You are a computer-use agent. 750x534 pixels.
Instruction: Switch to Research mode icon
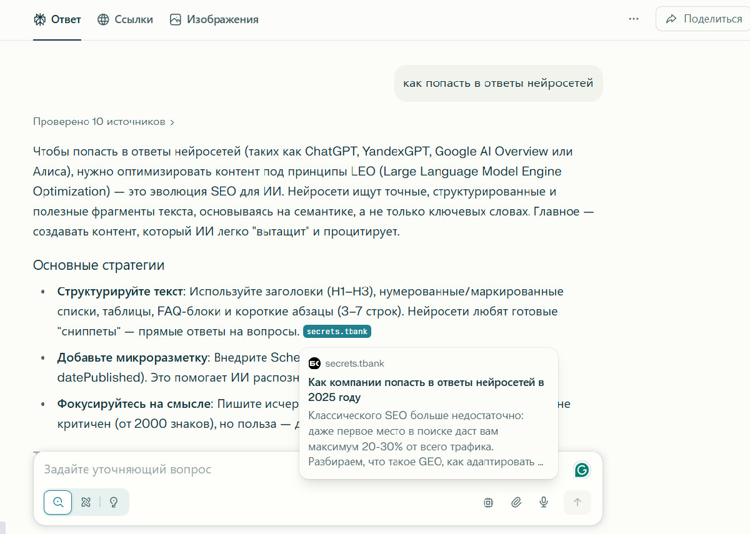(86, 502)
